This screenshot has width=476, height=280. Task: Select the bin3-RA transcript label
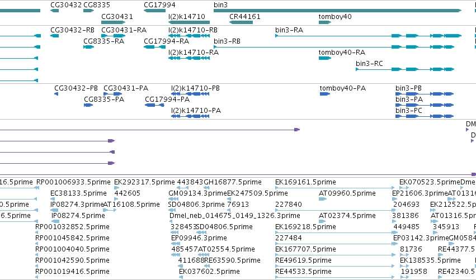pos(289,30)
